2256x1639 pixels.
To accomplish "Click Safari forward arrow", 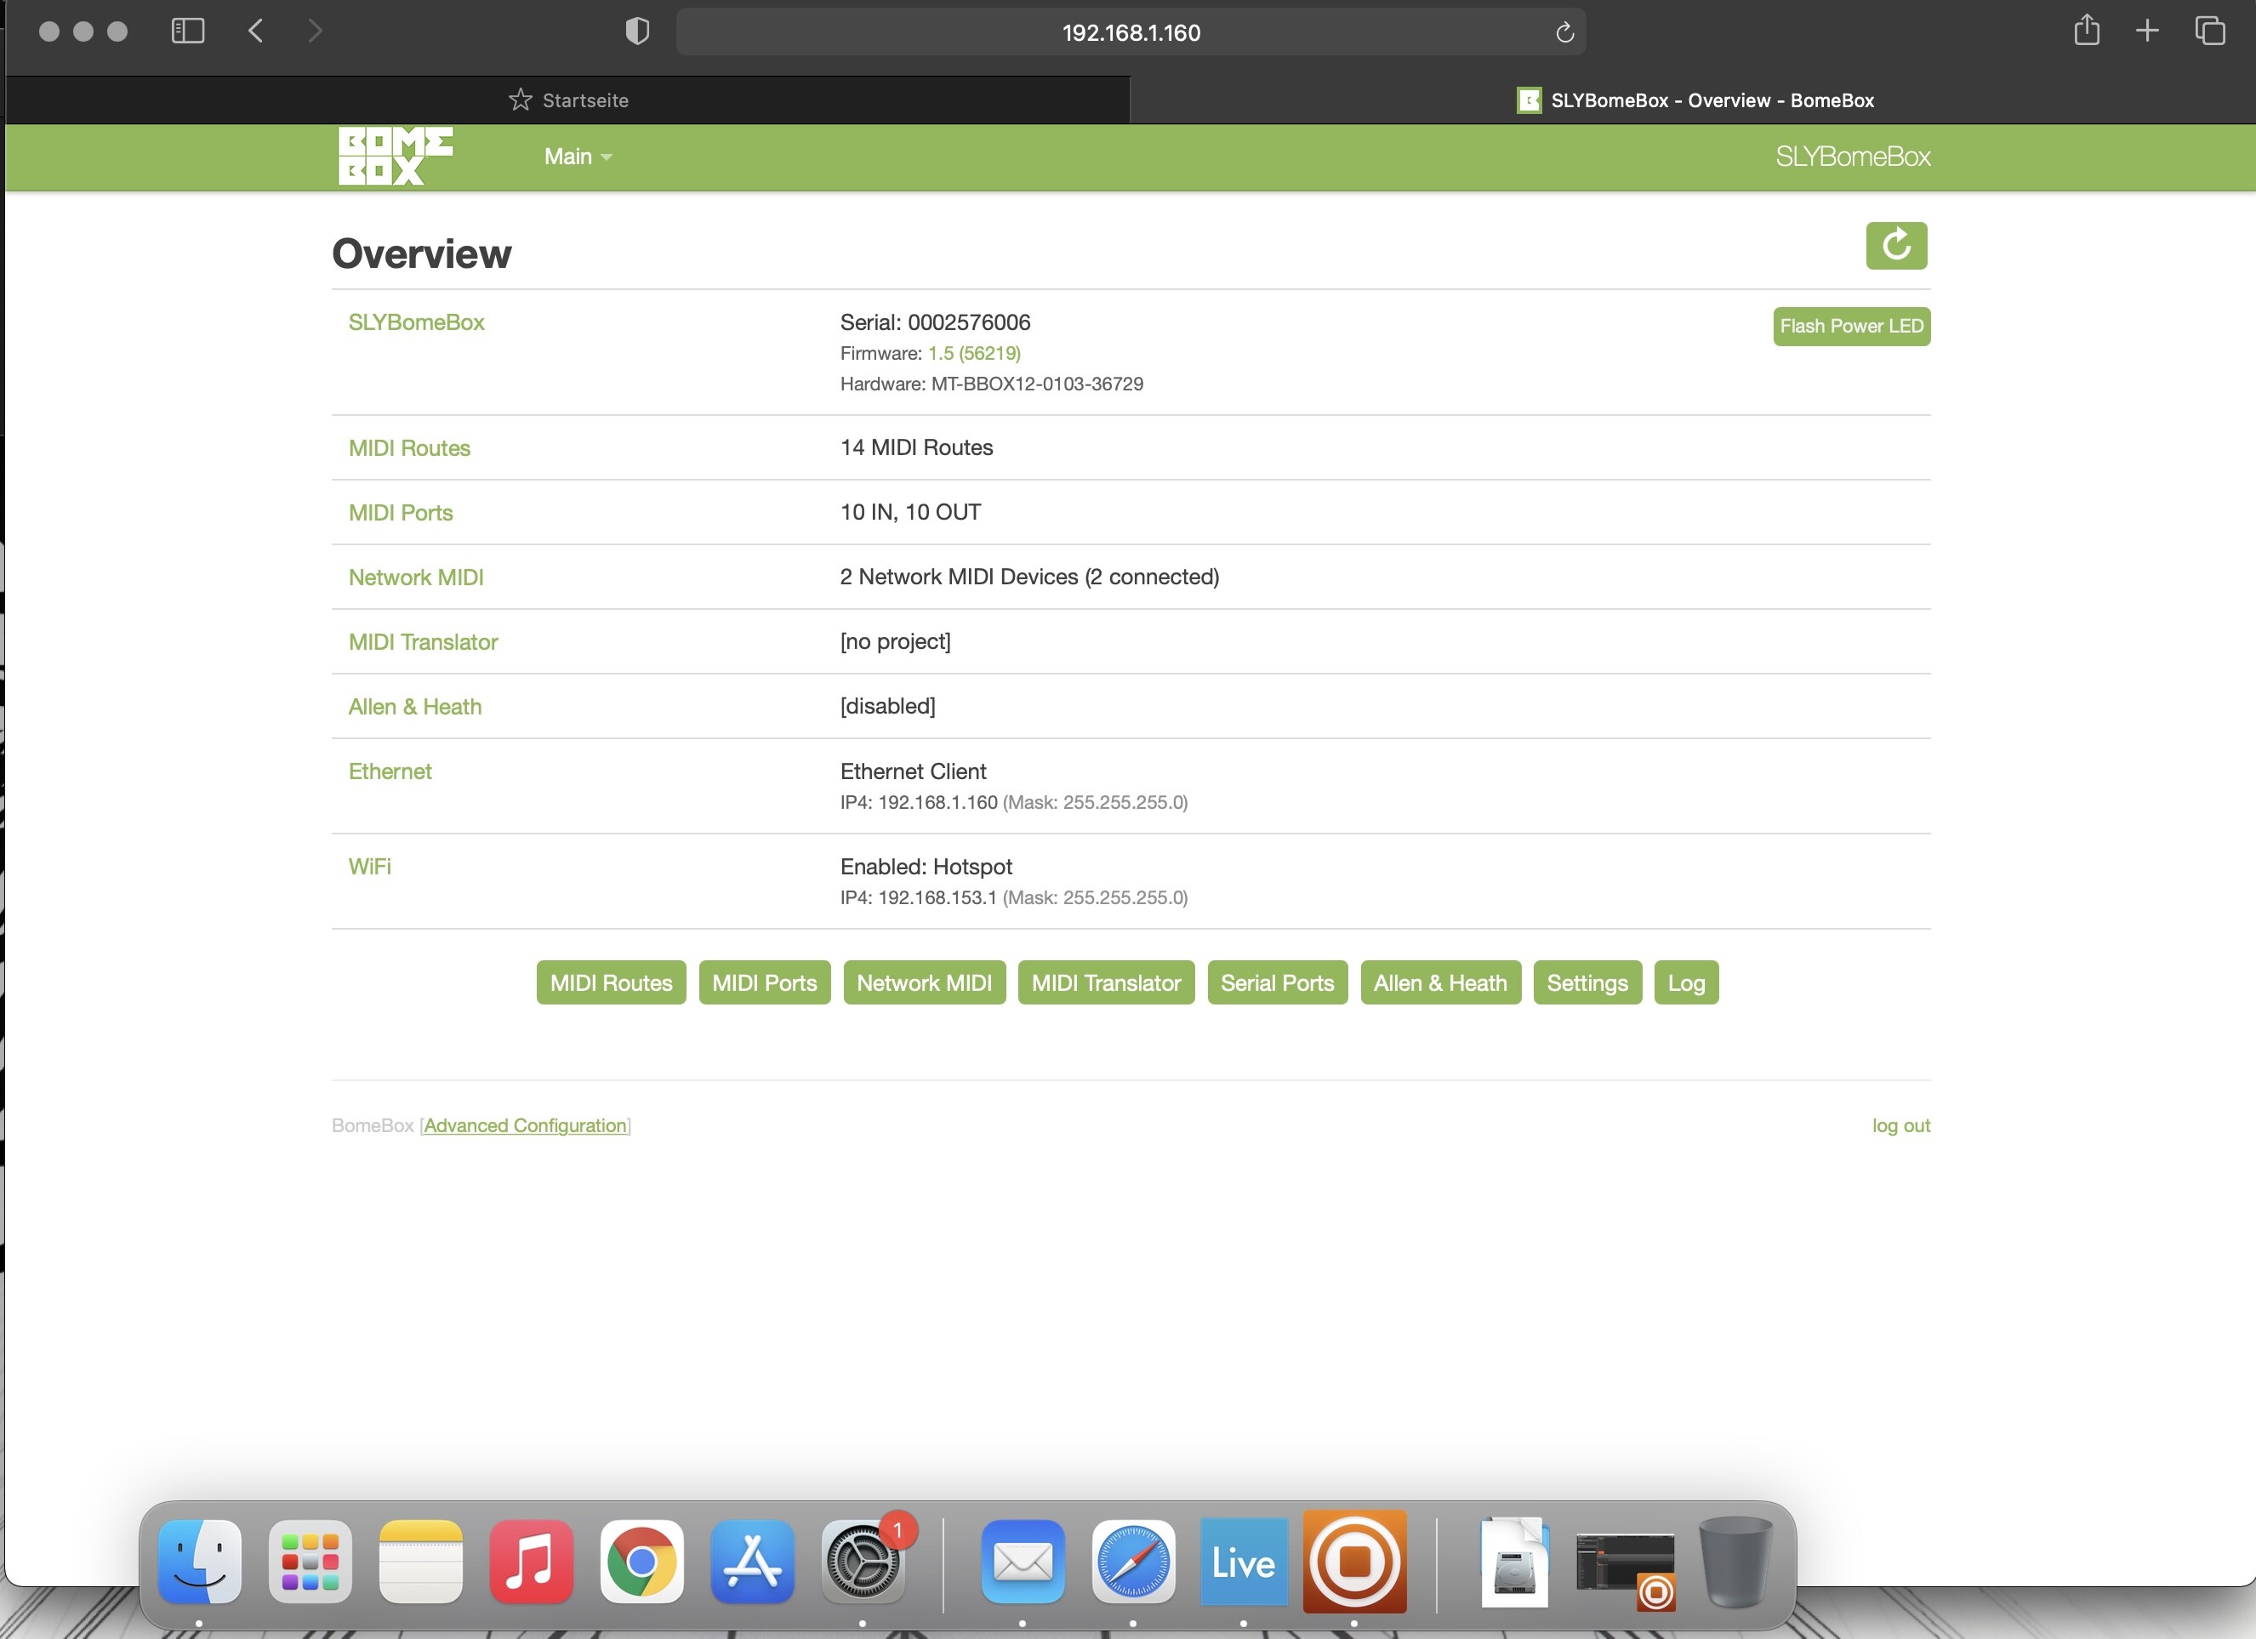I will (x=315, y=31).
